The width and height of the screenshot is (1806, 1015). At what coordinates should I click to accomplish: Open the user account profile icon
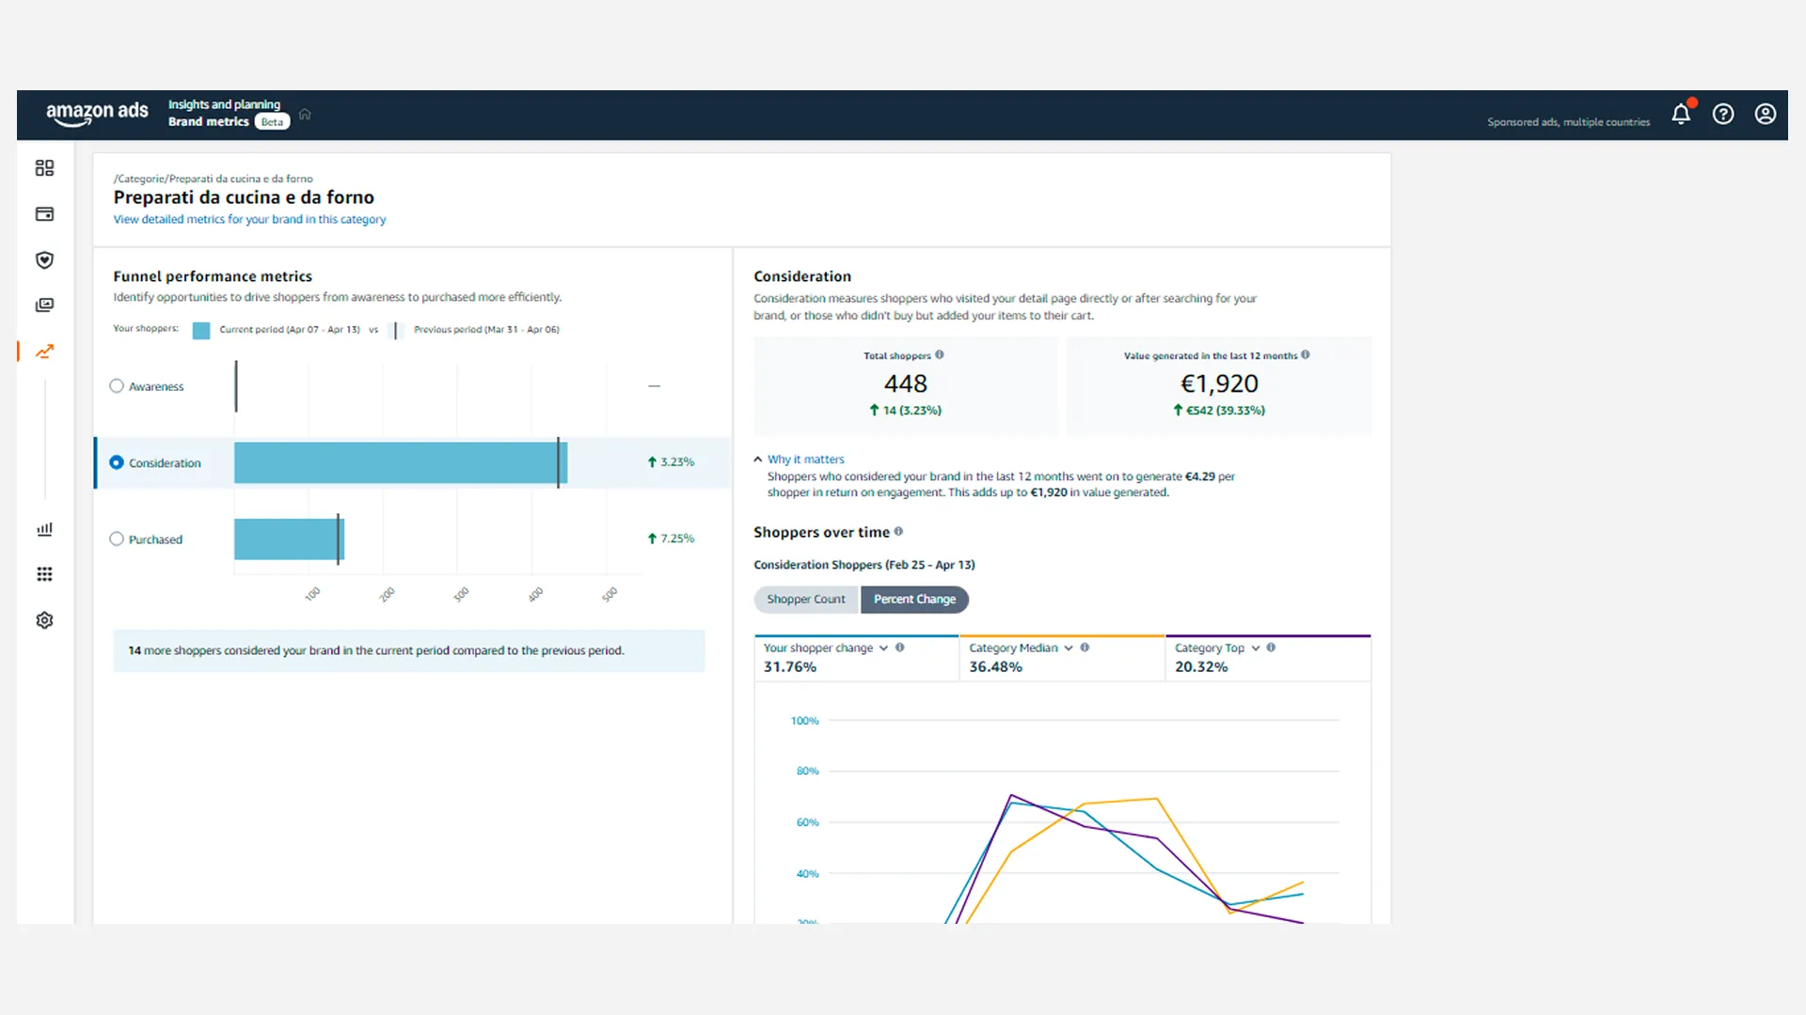pos(1766,114)
